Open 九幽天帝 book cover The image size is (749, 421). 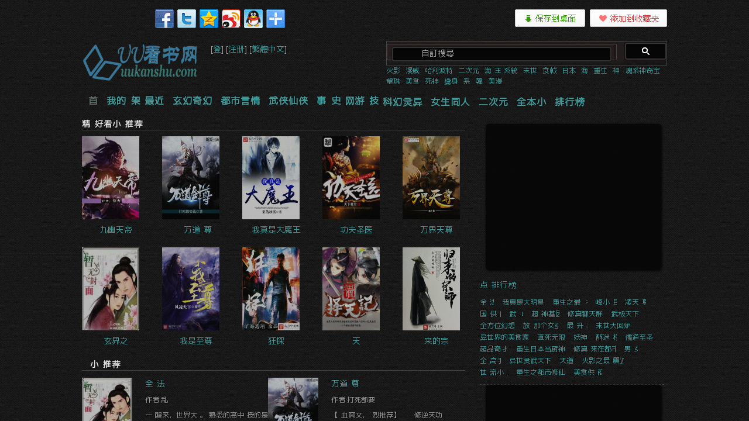pyautogui.click(x=111, y=178)
